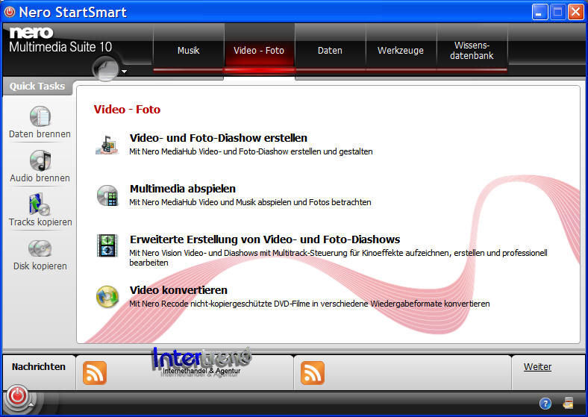
Task: Select the Video - Foto tab
Action: pos(259,50)
